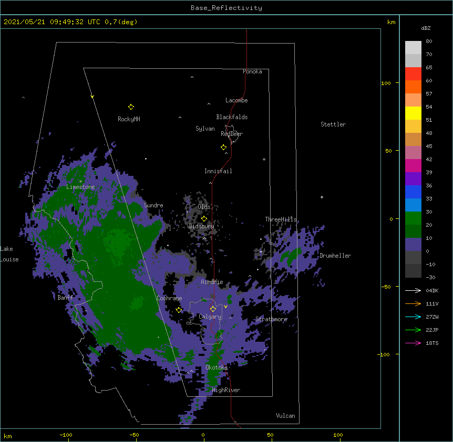
Task: Click the Cochrane label
Action: [x=169, y=298]
